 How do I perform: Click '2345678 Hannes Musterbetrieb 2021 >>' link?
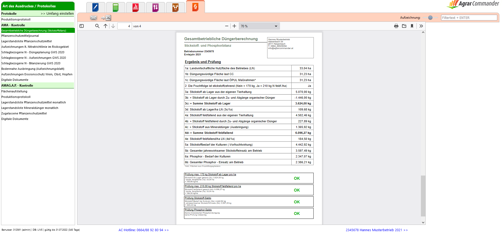click(x=377, y=230)
